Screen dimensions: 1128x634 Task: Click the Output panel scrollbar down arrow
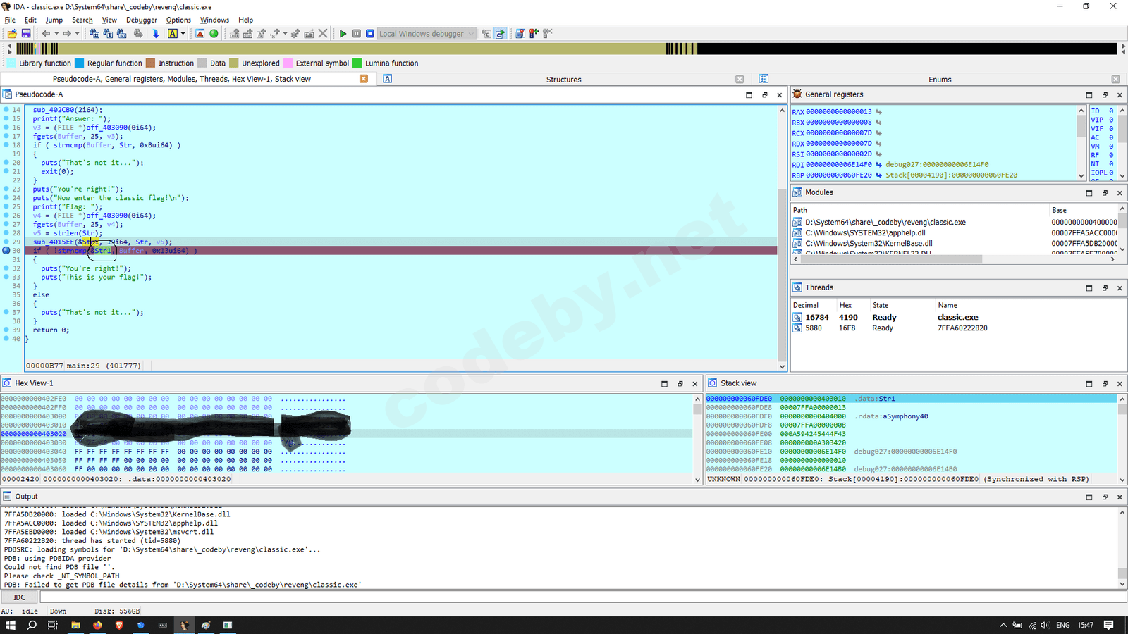coord(1122,584)
